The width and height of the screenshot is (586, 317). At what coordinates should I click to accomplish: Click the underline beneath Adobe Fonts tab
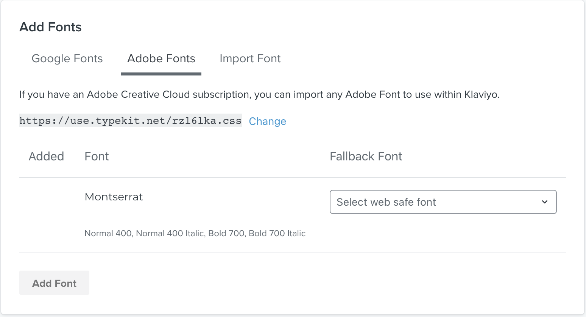click(x=161, y=74)
